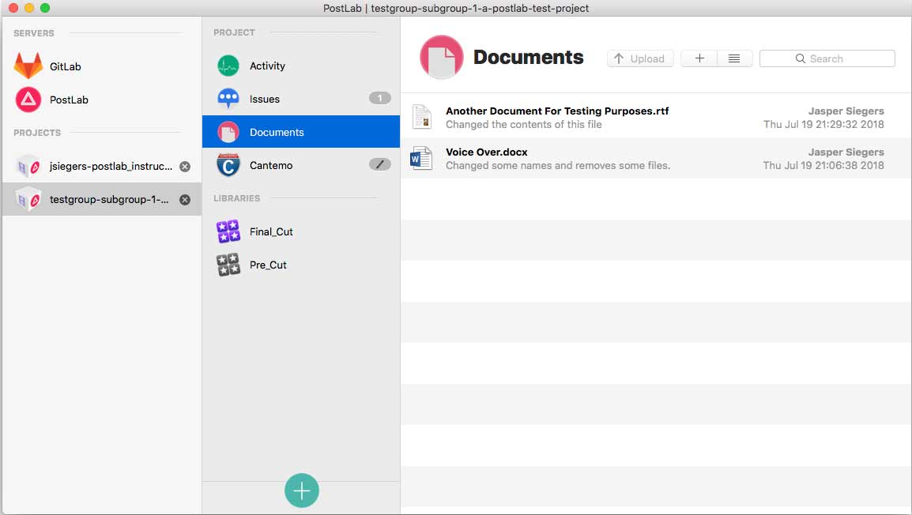
Task: Click the plus button next to Upload
Action: [x=699, y=58]
